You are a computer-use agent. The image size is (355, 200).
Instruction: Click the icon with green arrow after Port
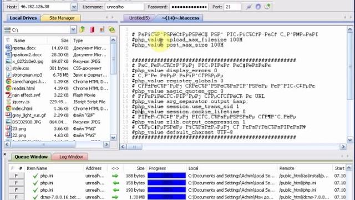coord(267,7)
